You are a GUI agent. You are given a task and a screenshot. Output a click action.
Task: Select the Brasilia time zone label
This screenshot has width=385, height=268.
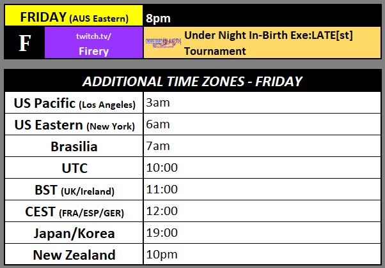click(75, 147)
